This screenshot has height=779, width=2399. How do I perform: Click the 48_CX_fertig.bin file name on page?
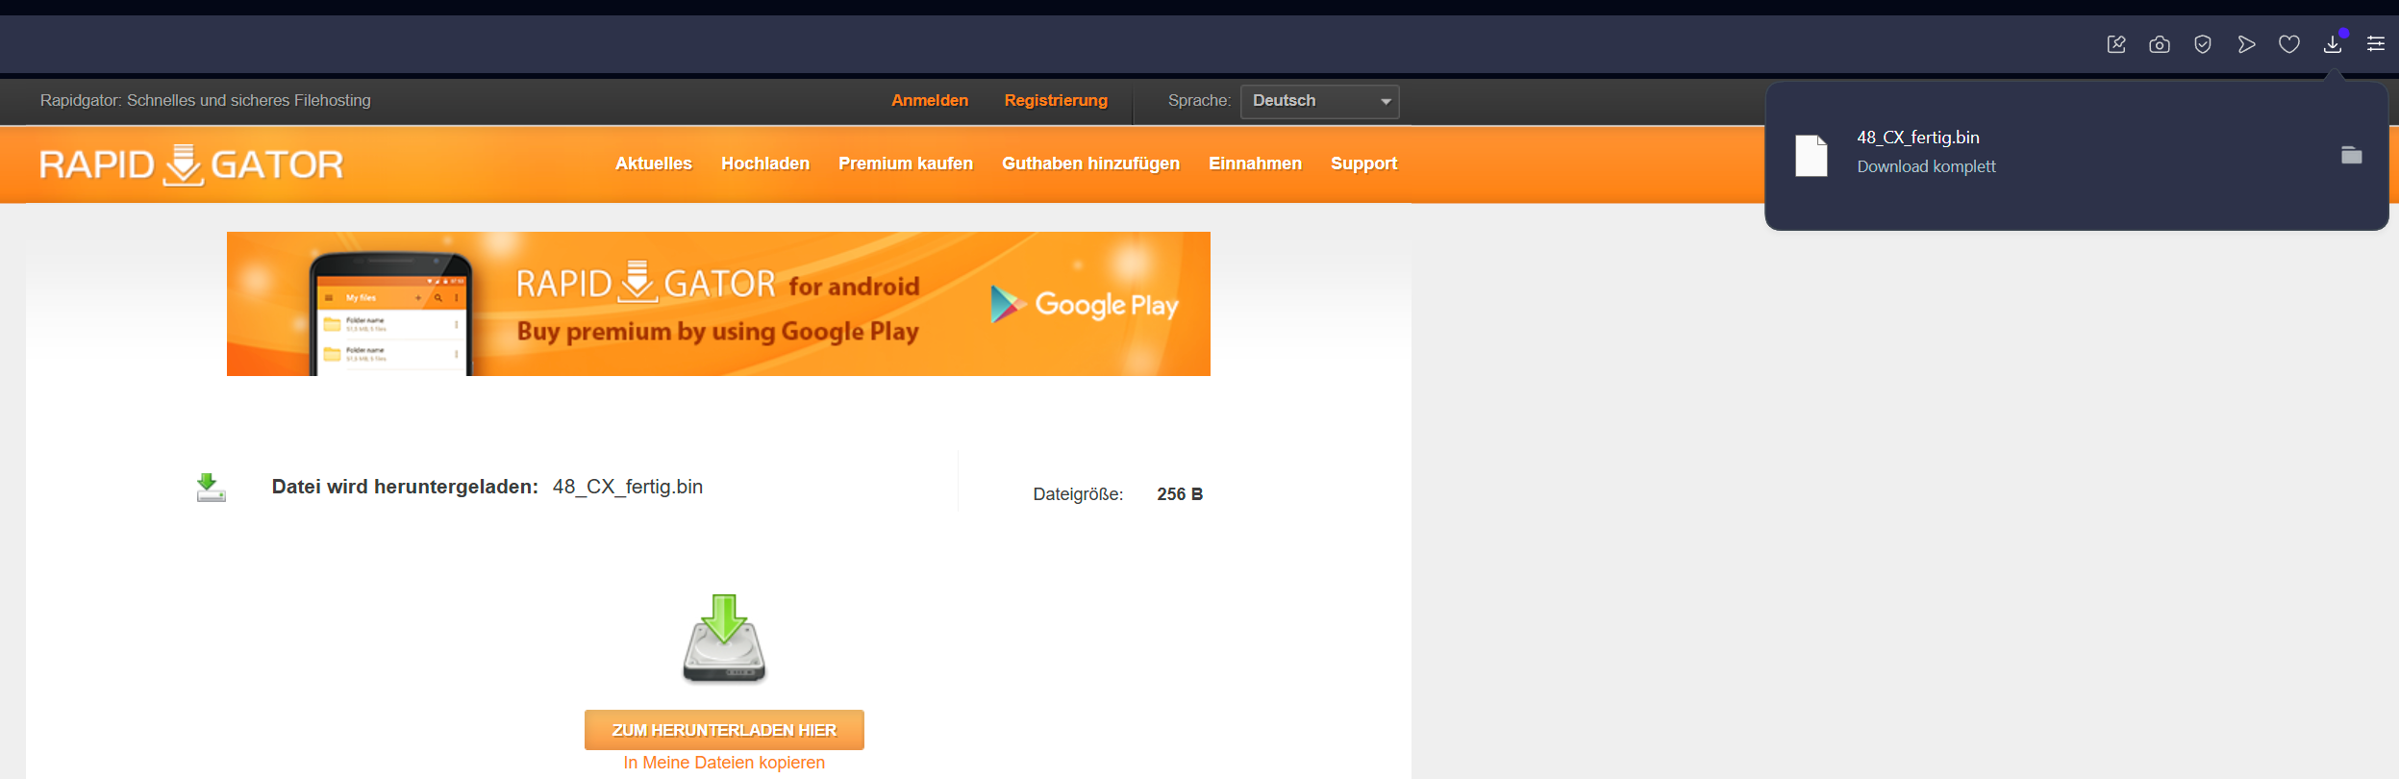click(628, 487)
